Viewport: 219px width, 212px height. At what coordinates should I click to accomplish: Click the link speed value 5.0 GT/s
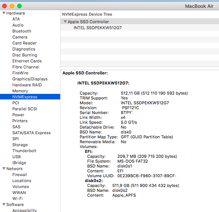click(x=129, y=122)
